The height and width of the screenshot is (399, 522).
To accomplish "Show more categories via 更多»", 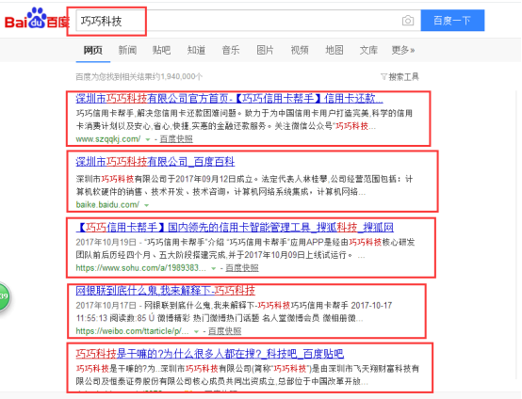I will (x=403, y=50).
